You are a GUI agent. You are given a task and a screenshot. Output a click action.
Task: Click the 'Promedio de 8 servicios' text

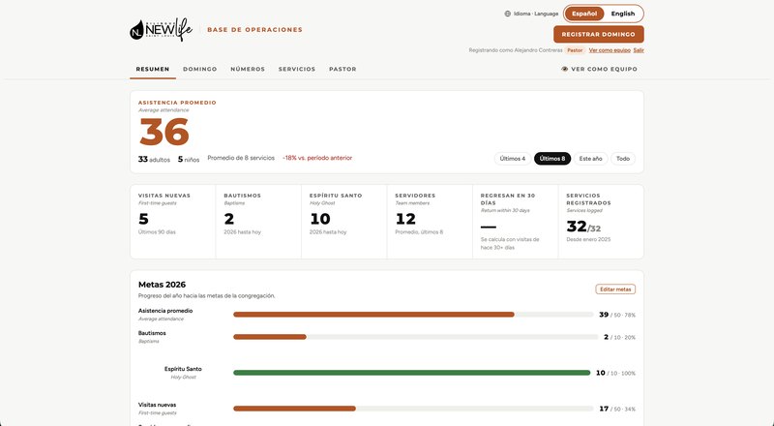click(x=241, y=158)
